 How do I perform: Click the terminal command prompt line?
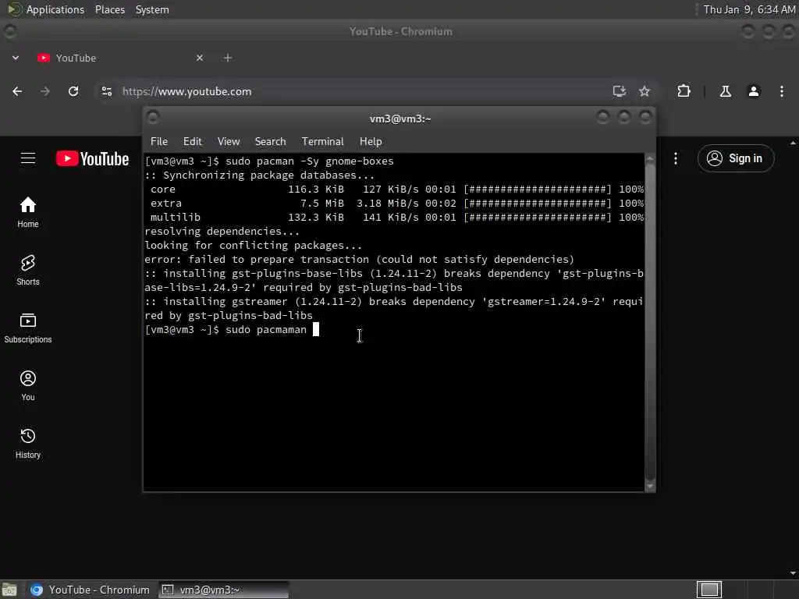click(x=232, y=330)
